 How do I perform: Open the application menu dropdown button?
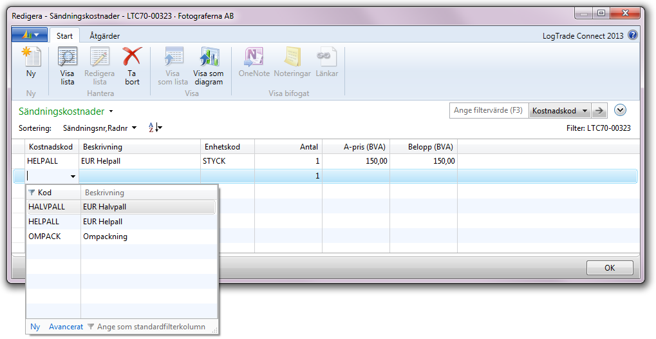click(x=29, y=35)
